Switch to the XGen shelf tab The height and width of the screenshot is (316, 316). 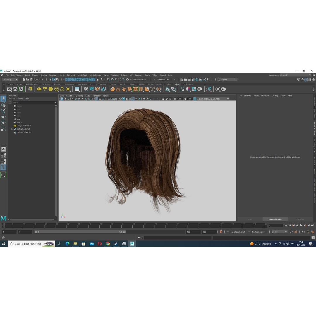pyautogui.click(x=169, y=85)
